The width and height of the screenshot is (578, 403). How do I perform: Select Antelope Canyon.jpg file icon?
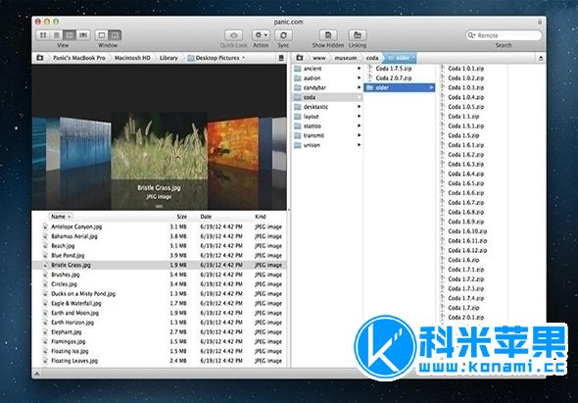click(45, 227)
